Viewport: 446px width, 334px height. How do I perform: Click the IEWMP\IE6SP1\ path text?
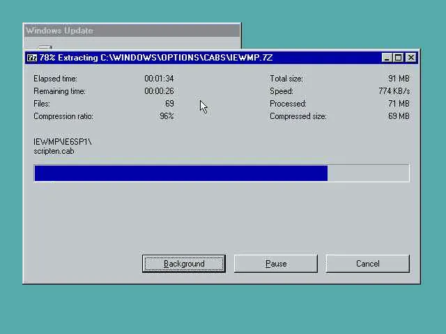coord(63,141)
